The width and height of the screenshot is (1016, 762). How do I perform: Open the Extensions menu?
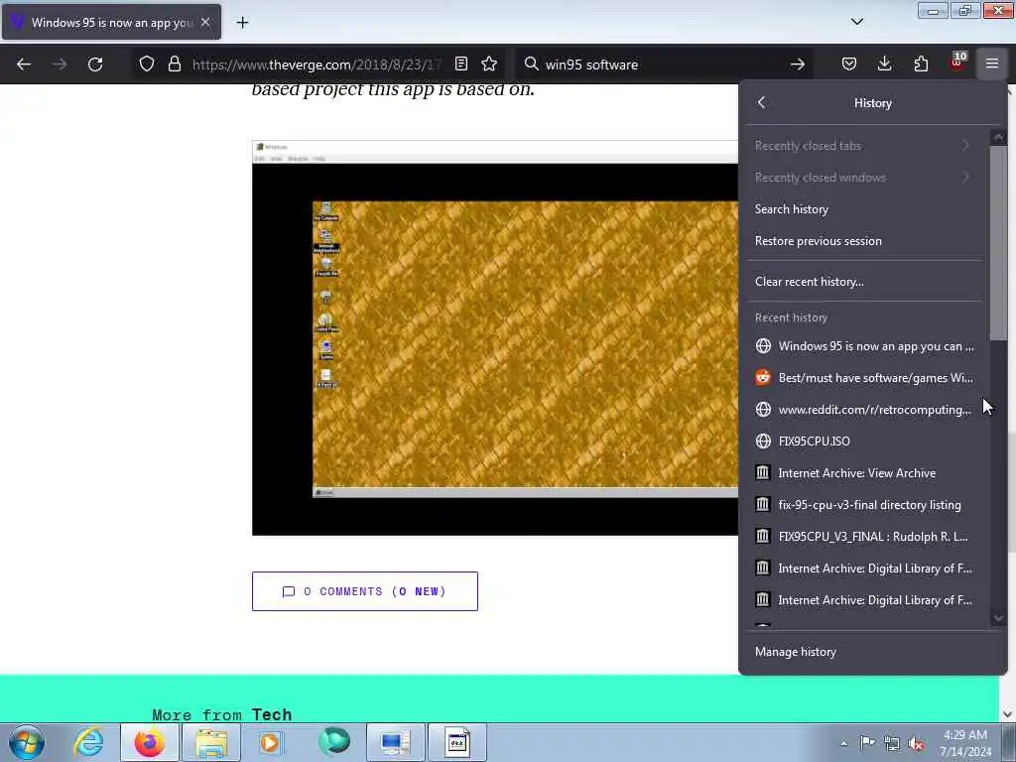pos(921,63)
